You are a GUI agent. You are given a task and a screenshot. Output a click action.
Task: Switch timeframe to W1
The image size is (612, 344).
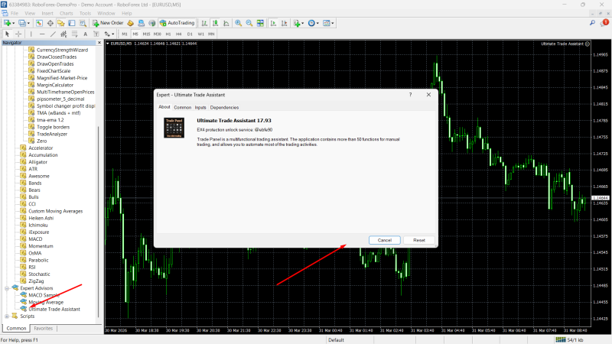coord(200,34)
